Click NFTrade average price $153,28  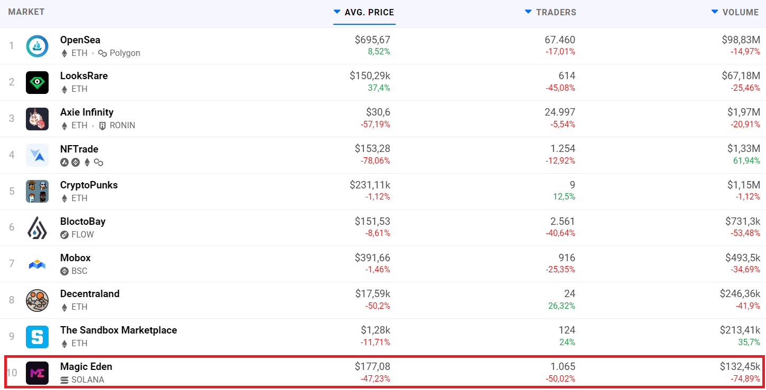pyautogui.click(x=372, y=149)
